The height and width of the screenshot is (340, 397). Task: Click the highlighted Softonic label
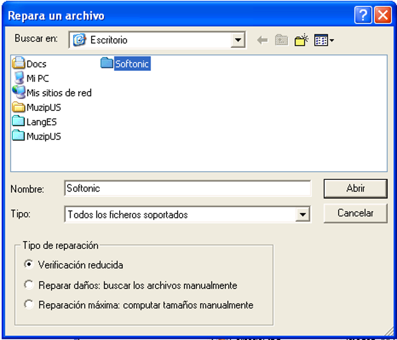click(132, 64)
